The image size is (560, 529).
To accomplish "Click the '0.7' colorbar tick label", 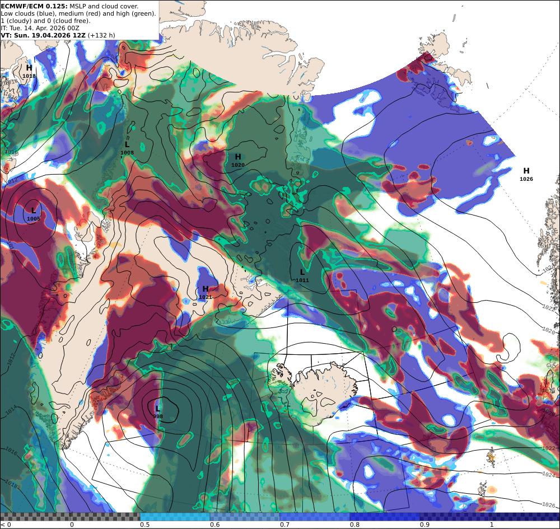I will (284, 525).
